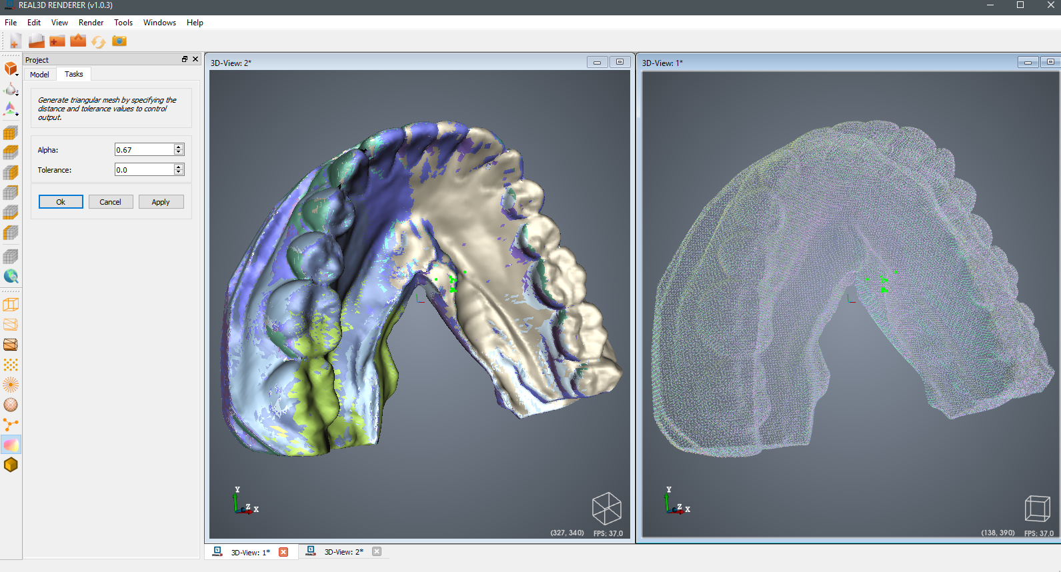Select the shaded box with edges icon
The image size is (1061, 572).
click(x=11, y=345)
